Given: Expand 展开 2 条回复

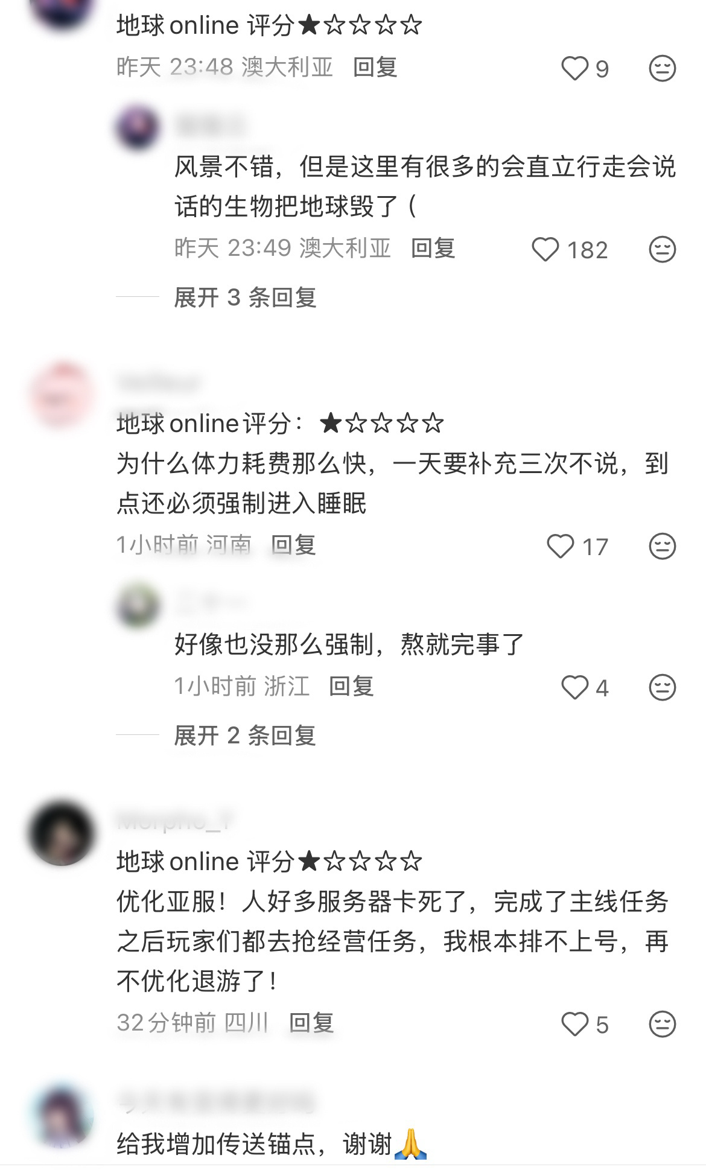Looking at the screenshot, I should click(245, 736).
